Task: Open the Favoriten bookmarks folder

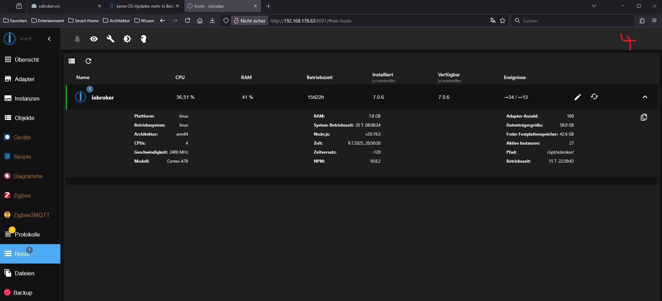Action: click(x=15, y=20)
